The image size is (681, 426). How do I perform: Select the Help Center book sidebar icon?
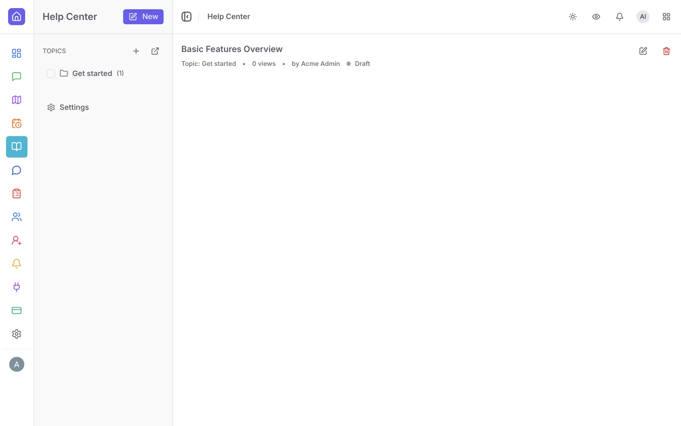pyautogui.click(x=16, y=147)
